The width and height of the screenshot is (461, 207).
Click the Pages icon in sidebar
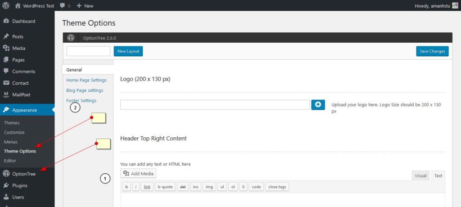6,60
